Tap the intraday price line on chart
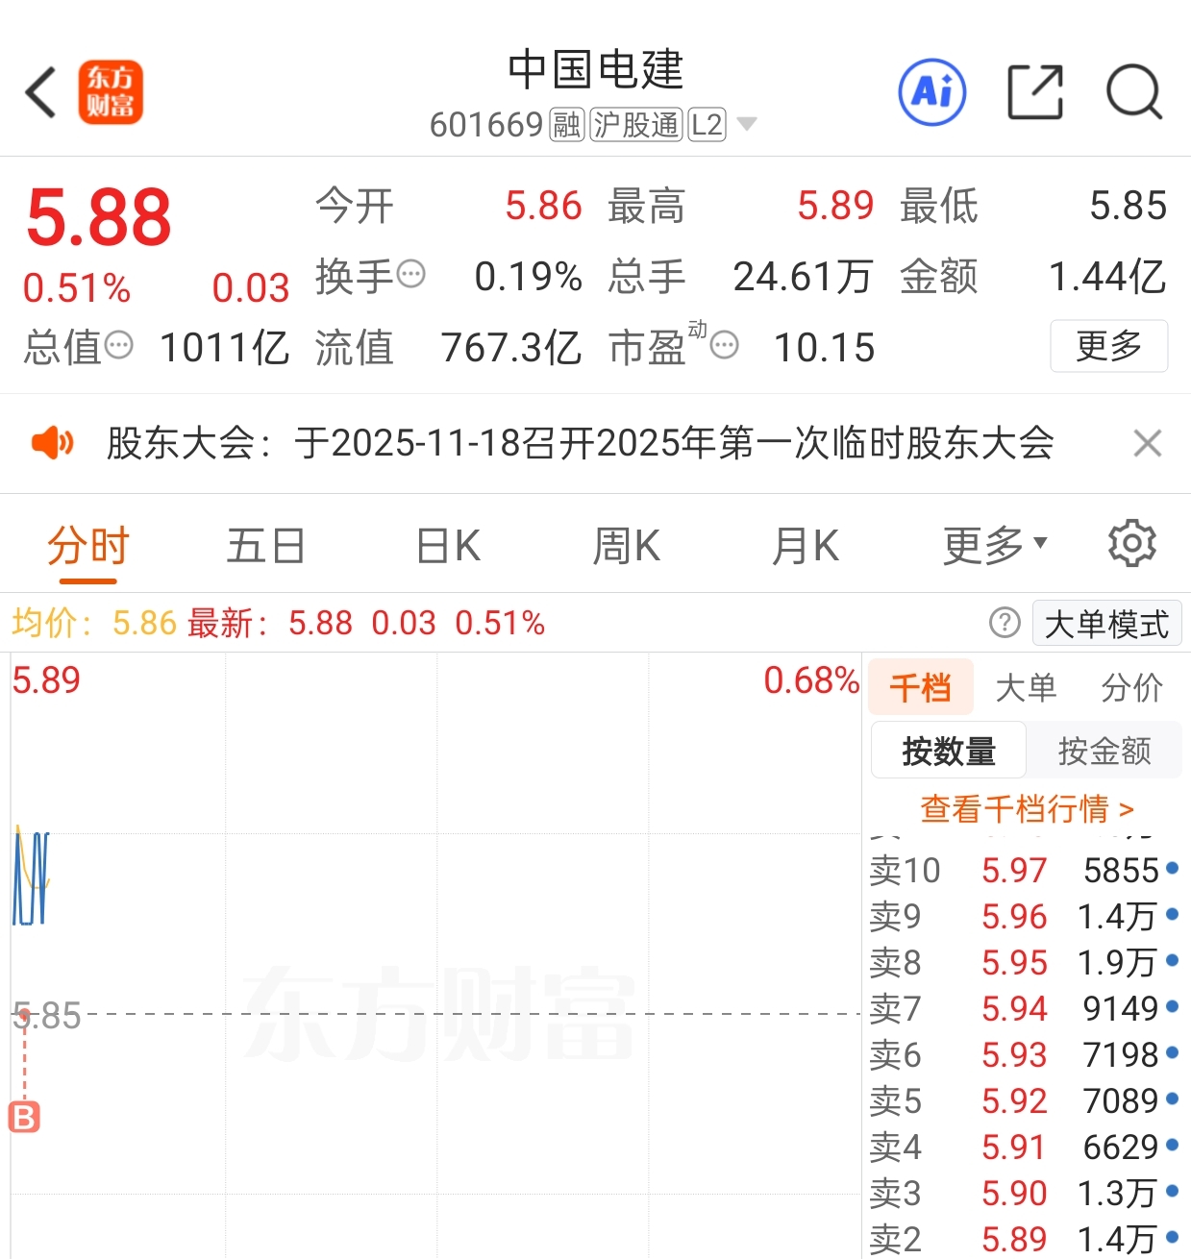The height and width of the screenshot is (1259, 1191). [31, 878]
